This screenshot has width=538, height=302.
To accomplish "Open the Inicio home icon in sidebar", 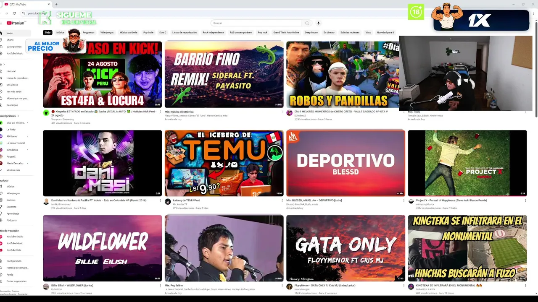I will (1, 33).
